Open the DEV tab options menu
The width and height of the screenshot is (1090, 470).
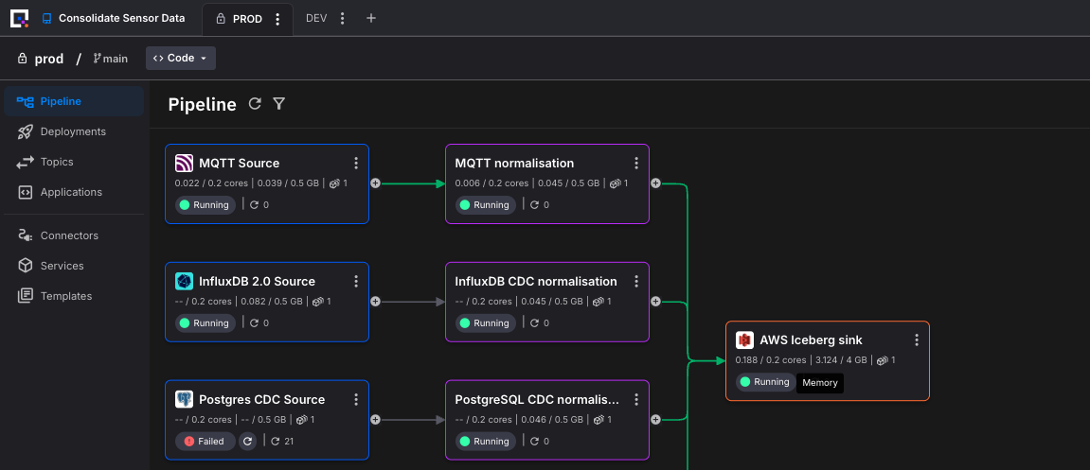click(342, 18)
